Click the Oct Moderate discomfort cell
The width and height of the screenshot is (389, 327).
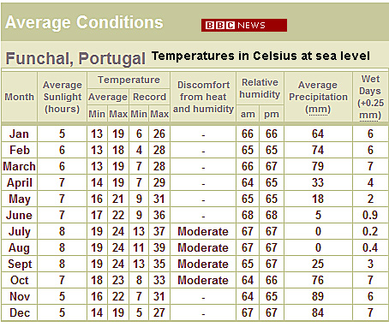[203, 280]
